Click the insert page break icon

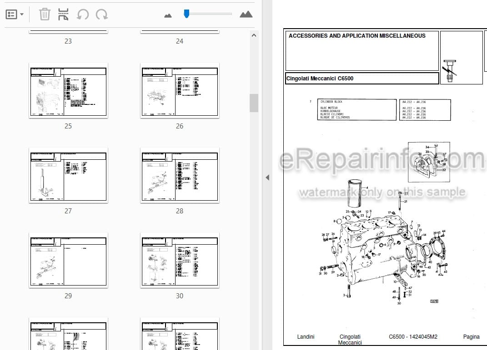[63, 14]
